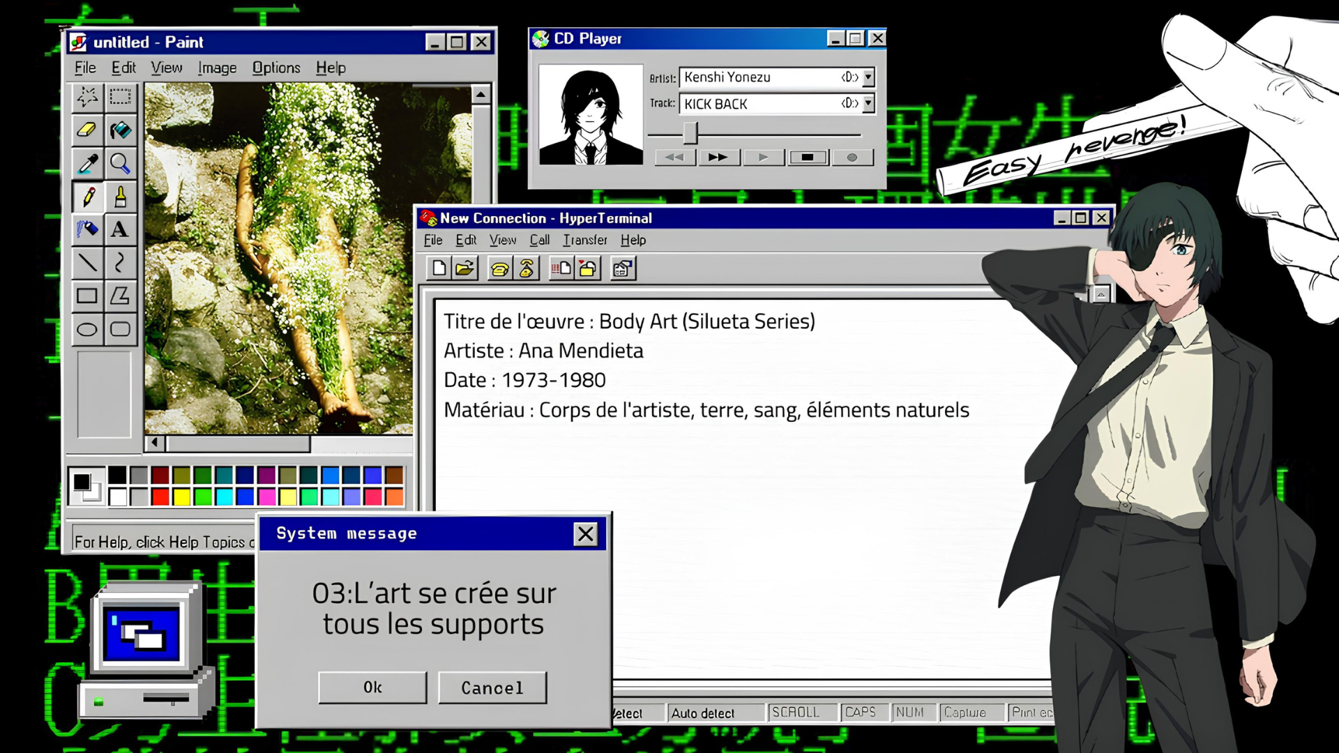Open the Track dropdown in CD Player
Viewport: 1339px width, 753px height.
(x=868, y=103)
